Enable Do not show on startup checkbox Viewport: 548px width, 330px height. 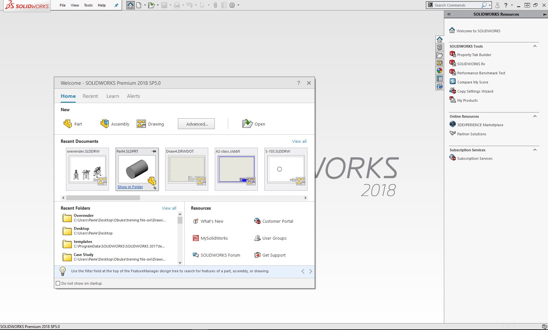58,283
